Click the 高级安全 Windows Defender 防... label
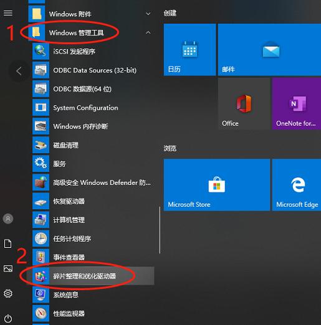The width and height of the screenshot is (321, 325). pos(102,182)
